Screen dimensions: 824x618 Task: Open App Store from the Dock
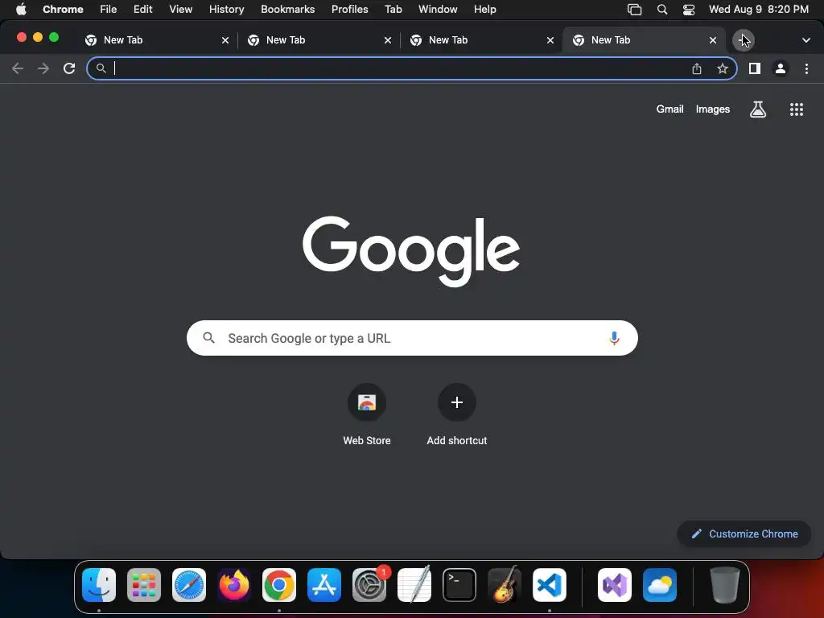[x=324, y=585]
